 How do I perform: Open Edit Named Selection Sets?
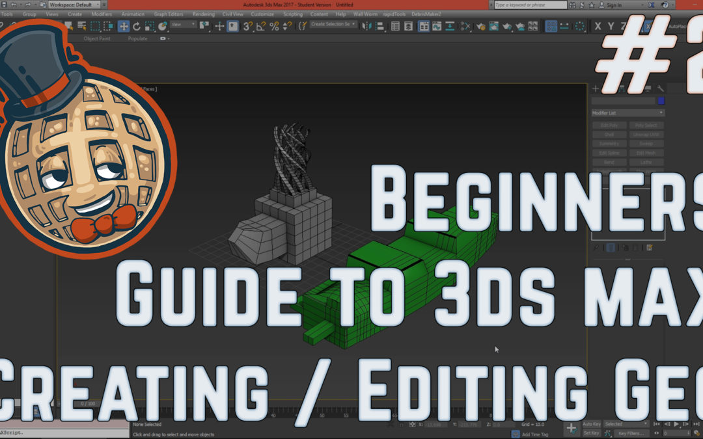point(303,26)
